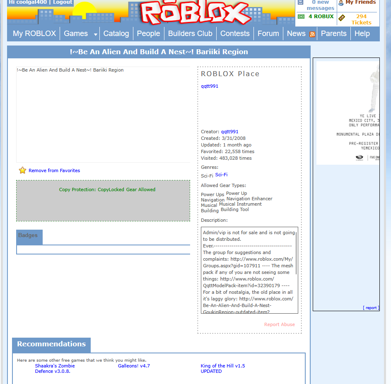
Task: Expand the Games menu dropdown arrow
Action: [x=96, y=34]
